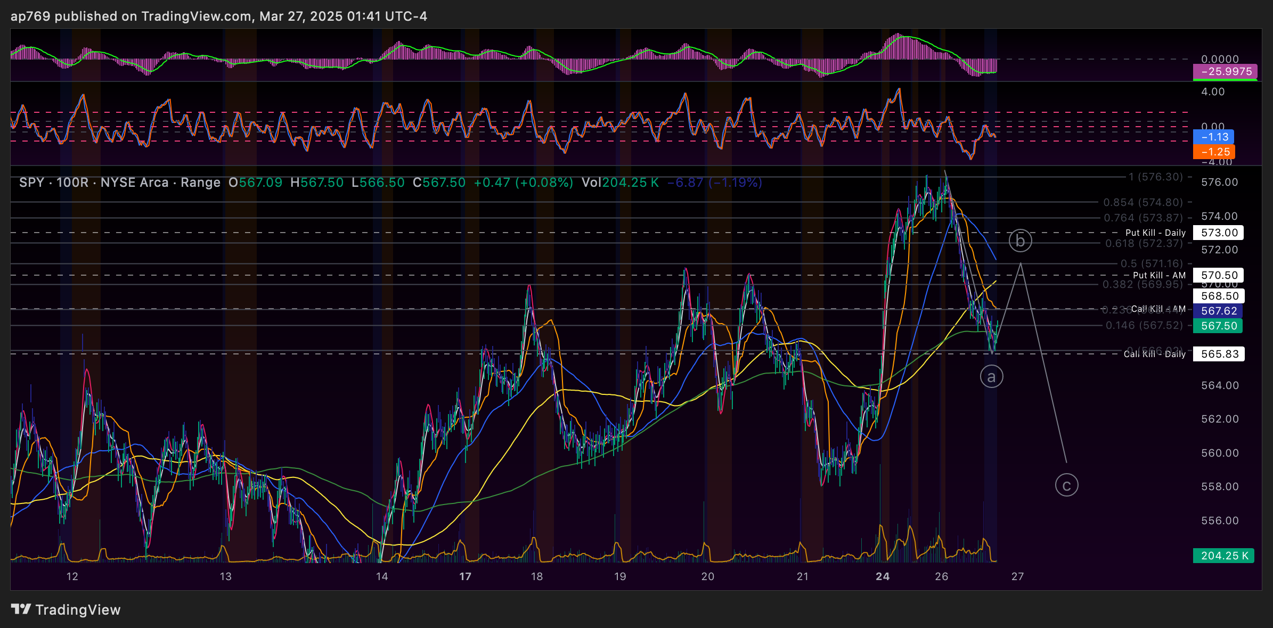Click the 568.50 price tag

click(1219, 296)
